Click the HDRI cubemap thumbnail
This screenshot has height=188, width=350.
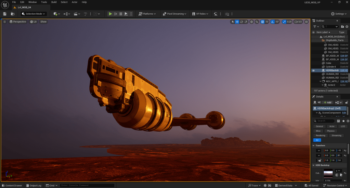pyautogui.click(x=328, y=173)
